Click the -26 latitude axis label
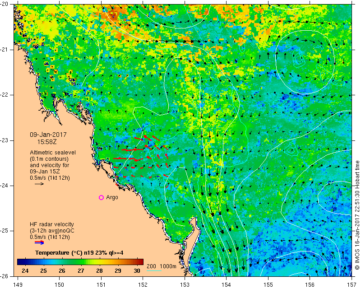The width and height of the screenshot is (361, 289). coord(4,276)
